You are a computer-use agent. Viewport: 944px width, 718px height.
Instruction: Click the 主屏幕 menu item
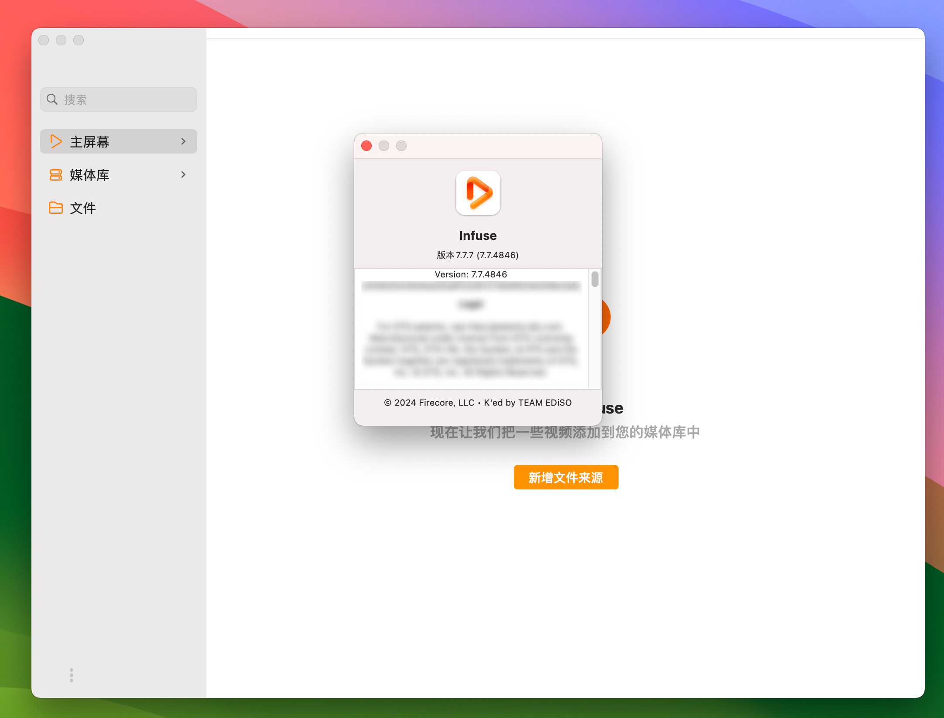[x=118, y=141]
